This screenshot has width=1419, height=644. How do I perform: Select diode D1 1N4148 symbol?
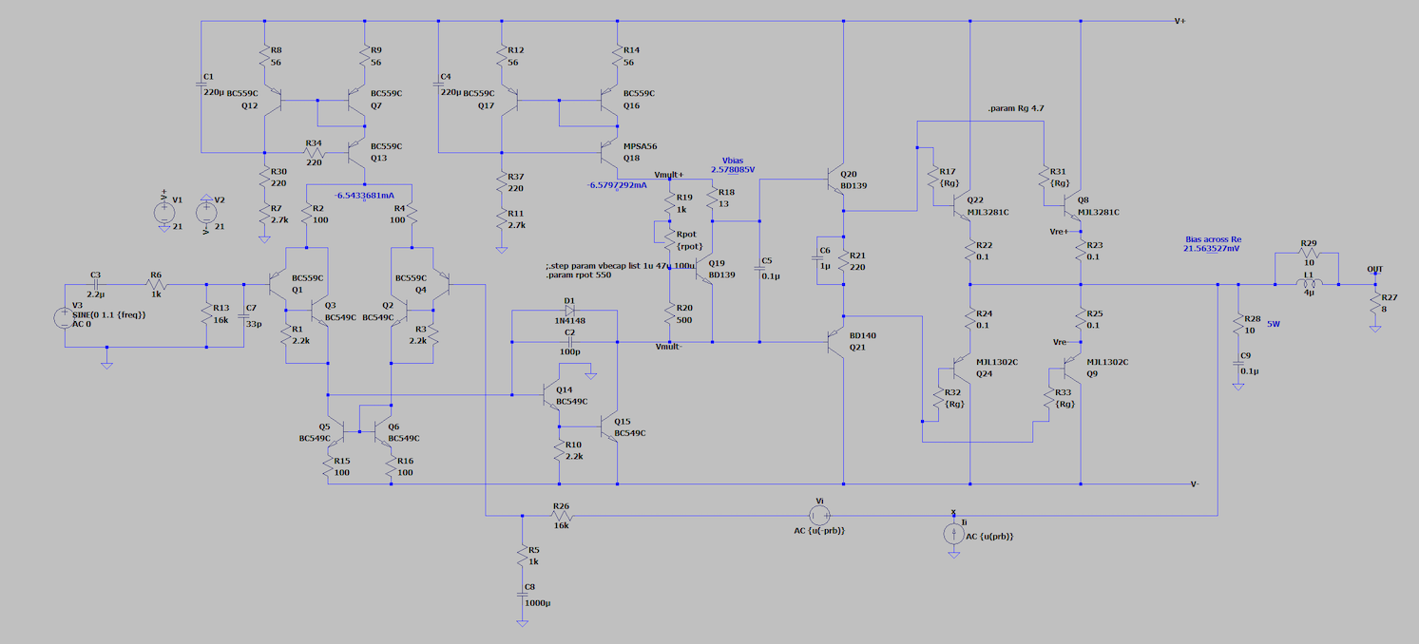point(569,311)
